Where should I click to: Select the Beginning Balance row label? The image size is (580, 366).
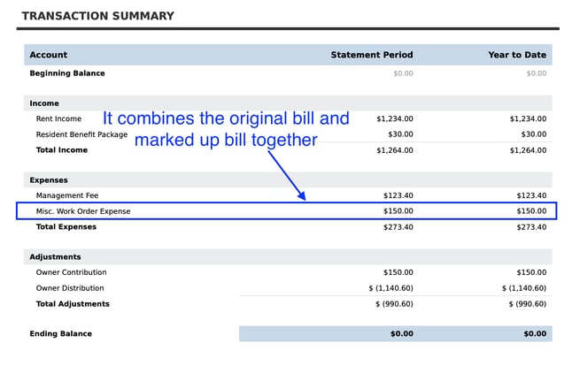(67, 73)
